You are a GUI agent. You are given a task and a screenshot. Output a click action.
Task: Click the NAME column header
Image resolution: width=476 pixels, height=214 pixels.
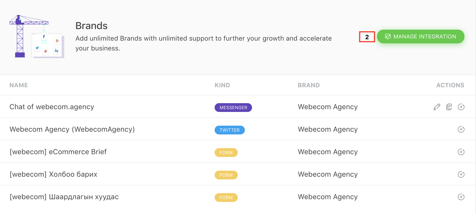coord(19,85)
